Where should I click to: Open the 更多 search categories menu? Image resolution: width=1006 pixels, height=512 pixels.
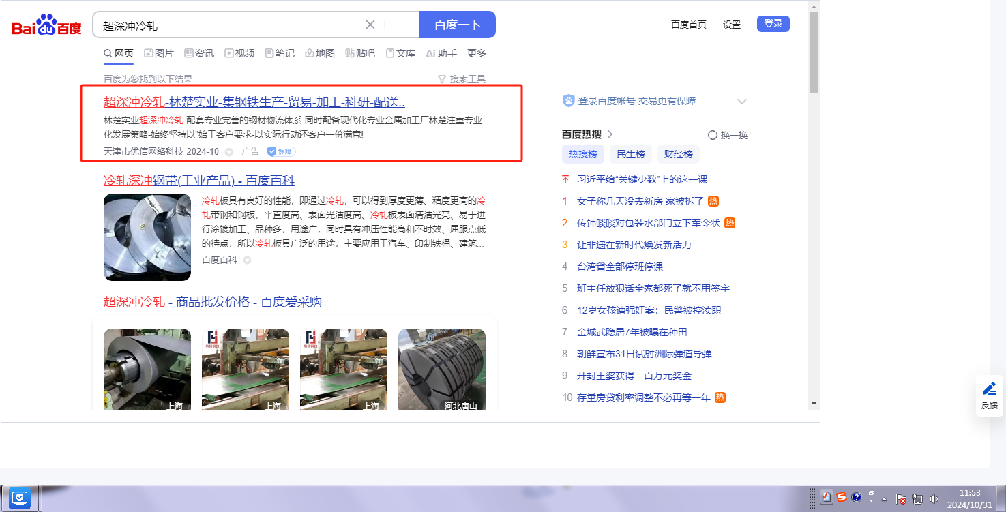pos(477,53)
